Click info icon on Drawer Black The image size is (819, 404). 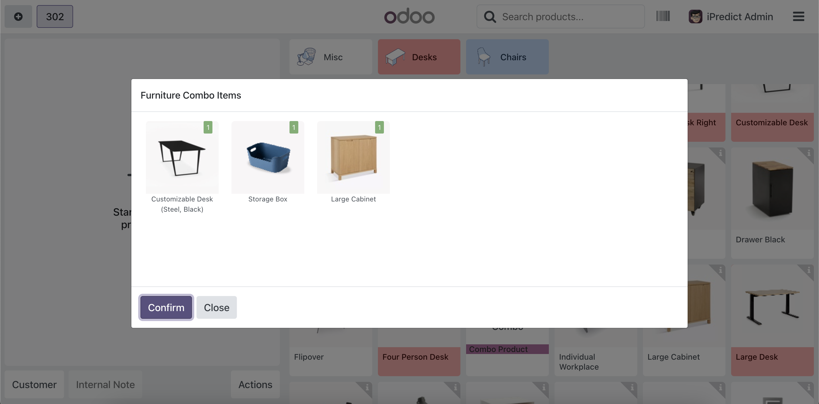point(809,153)
